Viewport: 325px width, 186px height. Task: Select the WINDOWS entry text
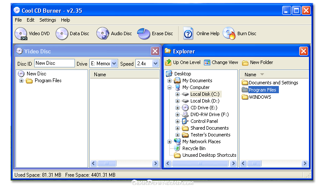pyautogui.click(x=260, y=97)
